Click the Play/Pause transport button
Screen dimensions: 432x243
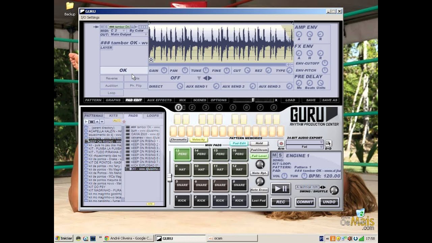(x=280, y=189)
